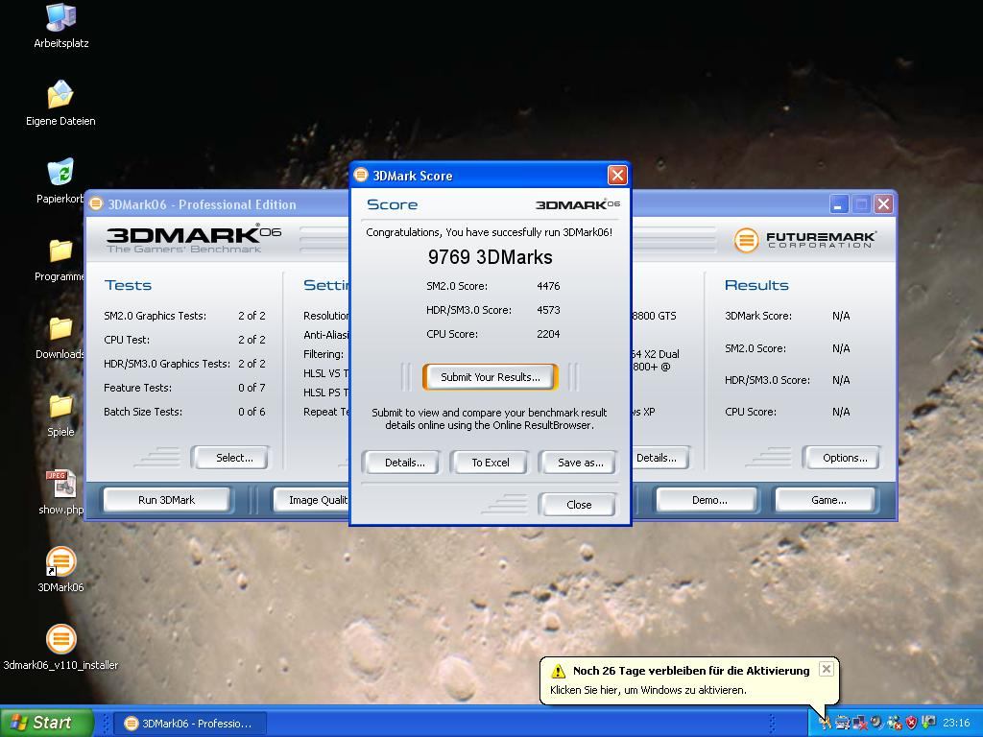This screenshot has width=983, height=737.
Task: Click 3DMark06 taskbar button
Action: [191, 724]
